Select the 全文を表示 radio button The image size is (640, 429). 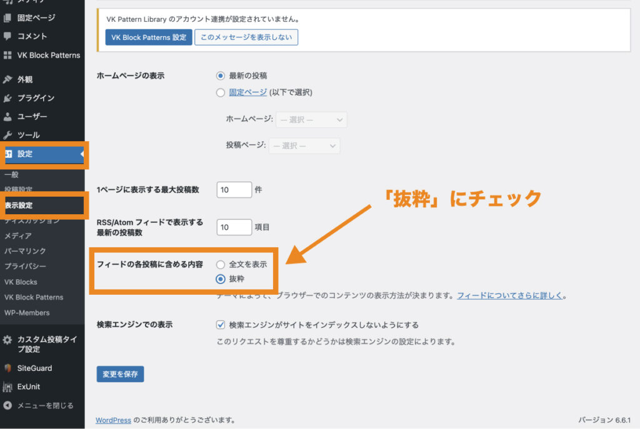(x=220, y=264)
